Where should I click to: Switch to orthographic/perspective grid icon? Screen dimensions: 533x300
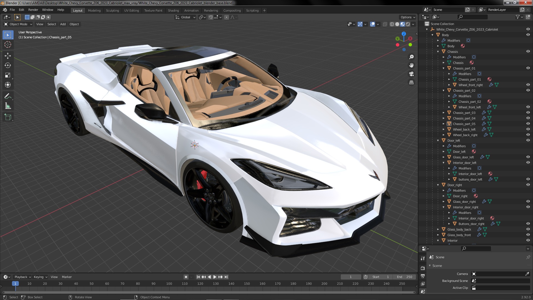(411, 82)
